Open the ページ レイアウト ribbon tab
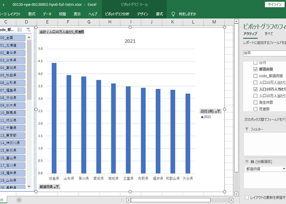Screen dimensions: 286x204 [10, 14]
